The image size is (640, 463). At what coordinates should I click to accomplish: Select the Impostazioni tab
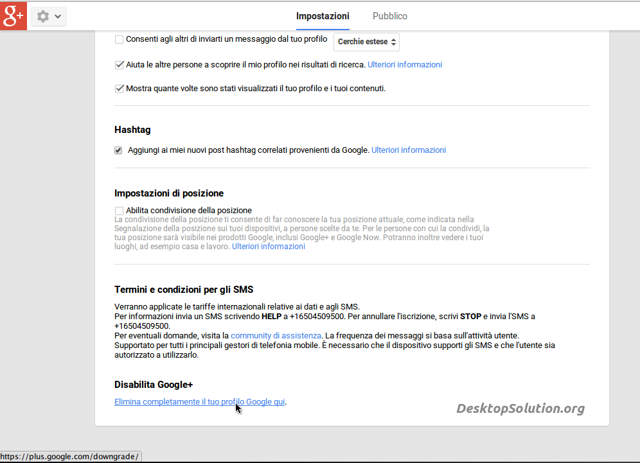tap(323, 16)
